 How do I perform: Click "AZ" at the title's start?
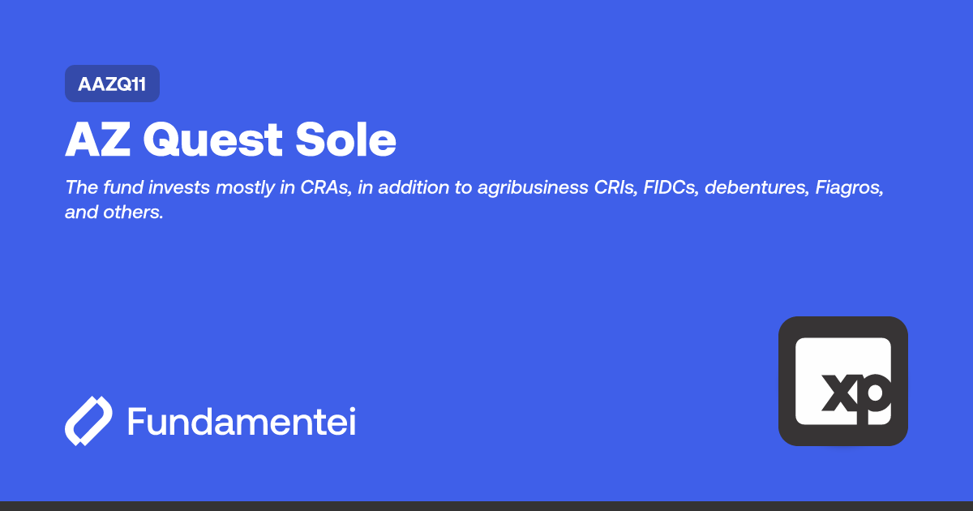coord(96,140)
